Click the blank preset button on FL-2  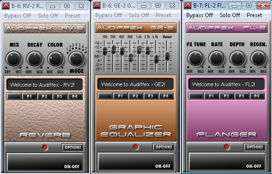coord(196,96)
